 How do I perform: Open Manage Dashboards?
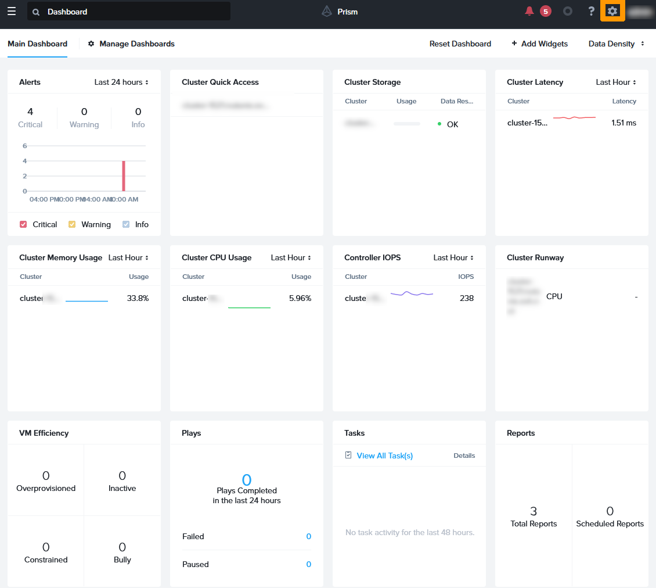pos(136,44)
